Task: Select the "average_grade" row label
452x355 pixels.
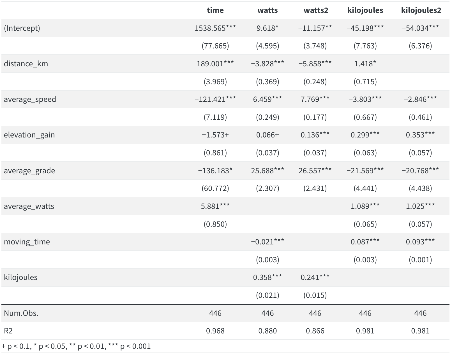Action: 29,171
